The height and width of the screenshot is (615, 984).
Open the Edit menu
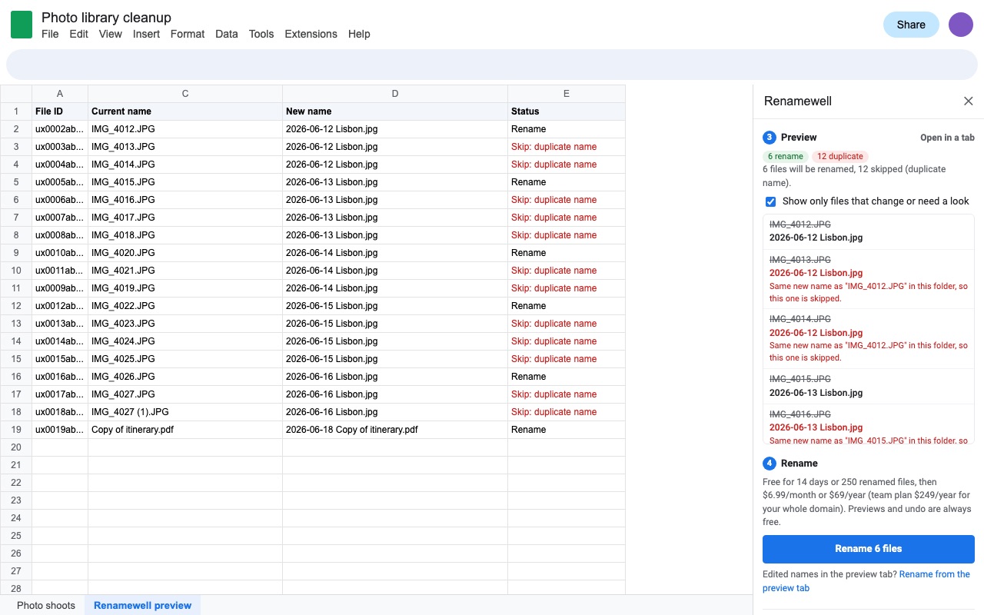point(78,34)
